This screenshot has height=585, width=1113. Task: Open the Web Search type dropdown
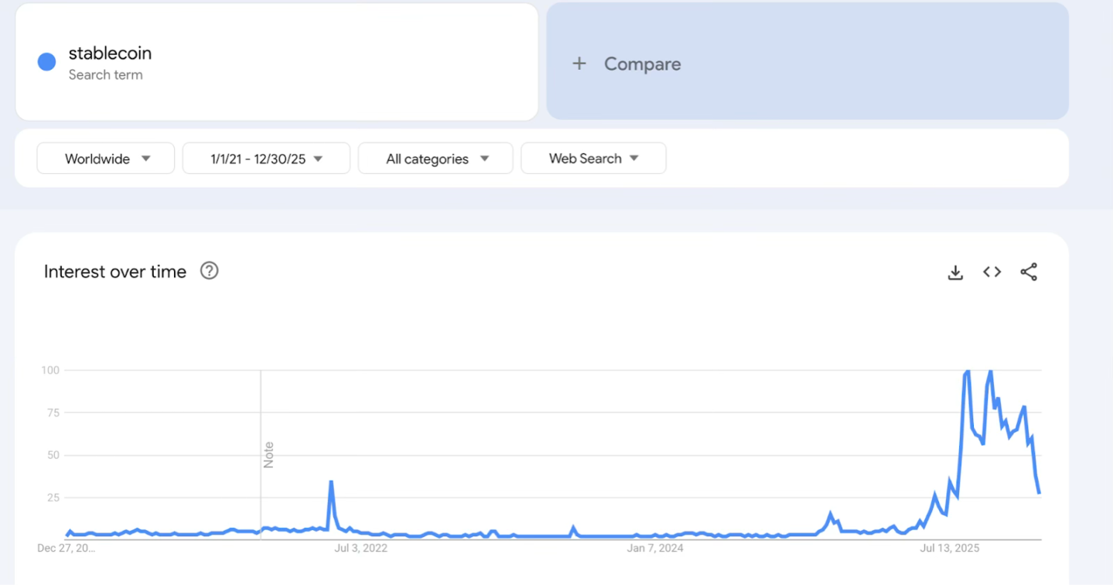tap(593, 159)
